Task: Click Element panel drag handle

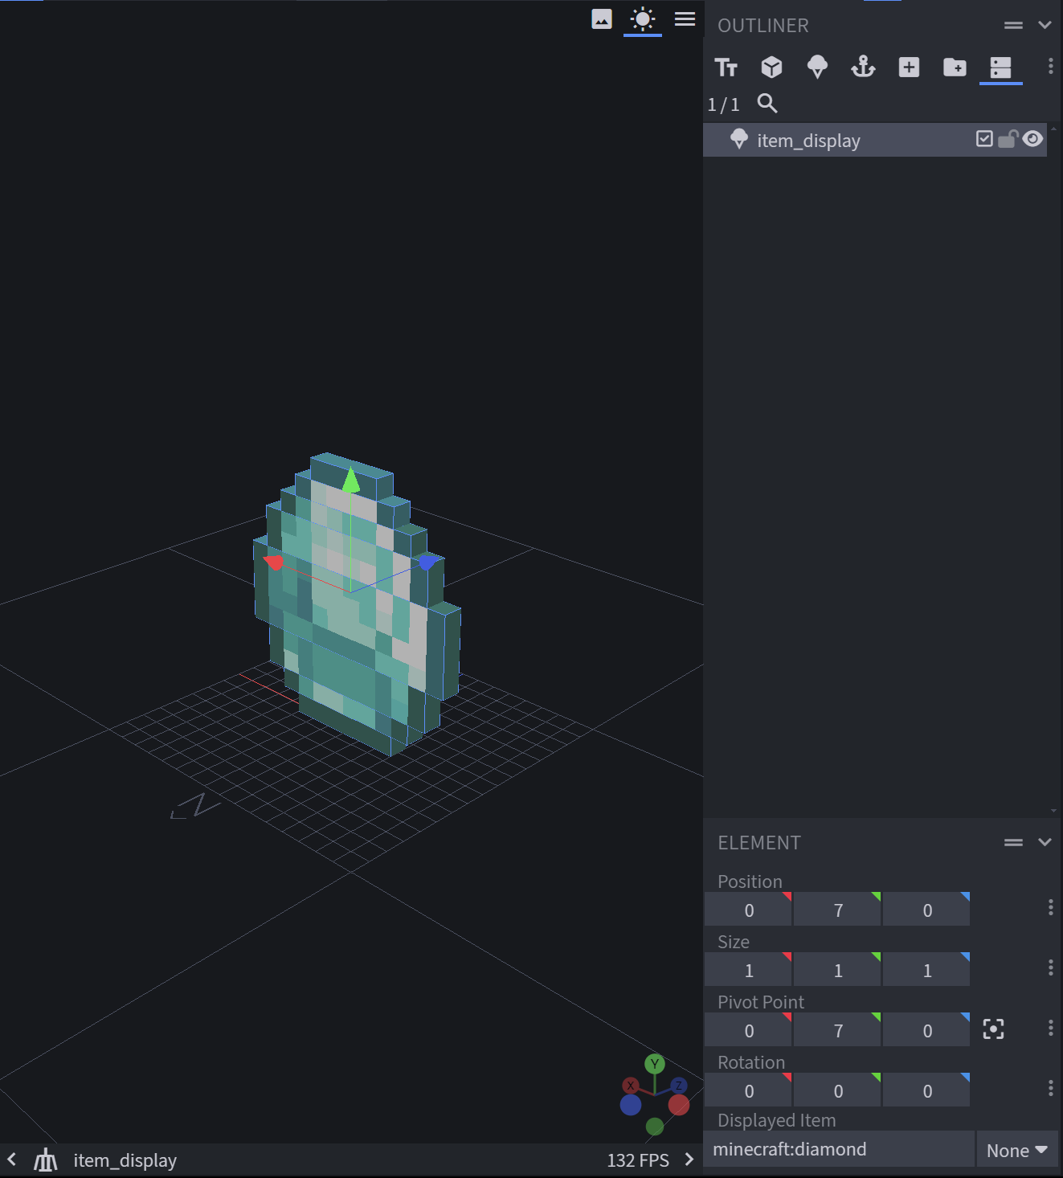Action: [1013, 842]
